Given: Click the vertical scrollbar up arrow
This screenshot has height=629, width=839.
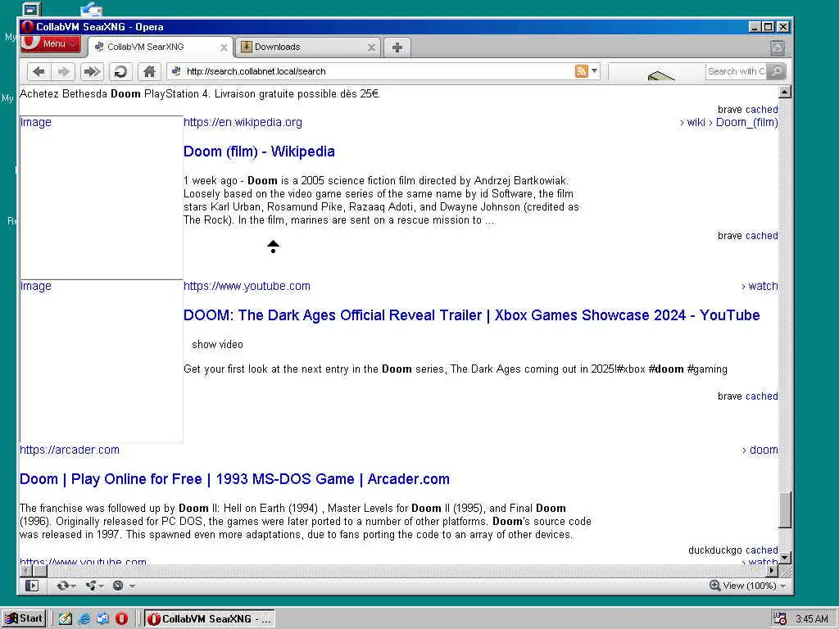Looking at the screenshot, I should (x=784, y=92).
